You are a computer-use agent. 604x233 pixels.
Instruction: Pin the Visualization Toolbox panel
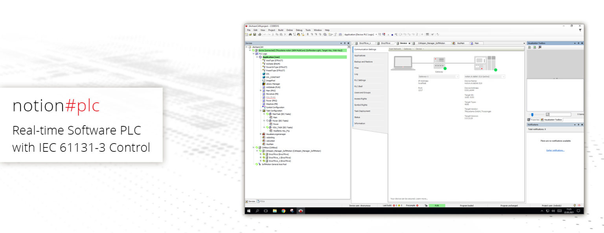[x=578, y=43]
